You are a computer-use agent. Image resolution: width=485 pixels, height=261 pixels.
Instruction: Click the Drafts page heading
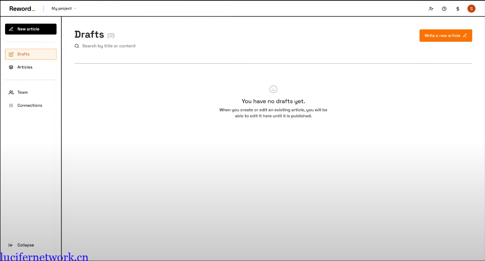89,35
